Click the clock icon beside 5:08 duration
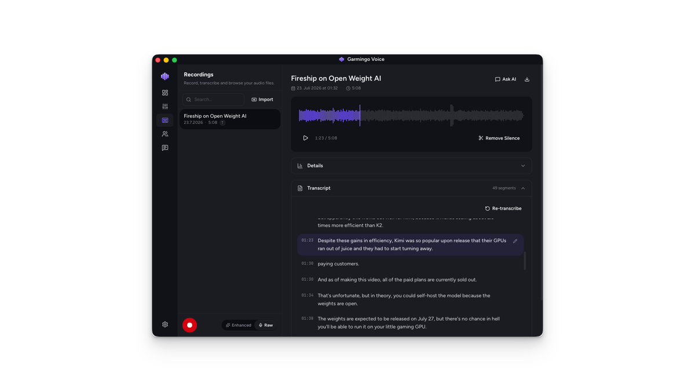The image size is (695, 391). click(348, 89)
